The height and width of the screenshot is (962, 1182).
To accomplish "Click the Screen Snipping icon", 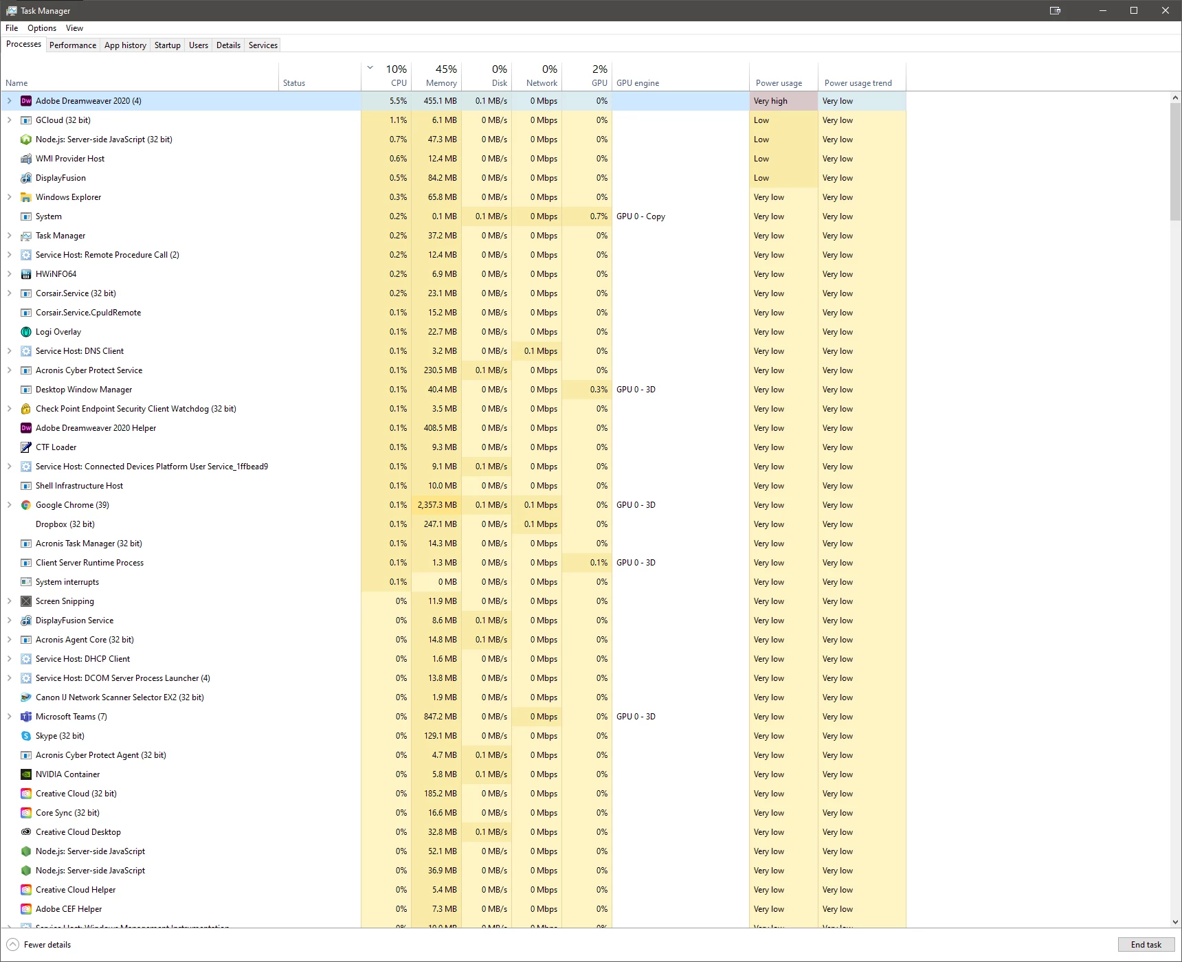I will (x=26, y=601).
